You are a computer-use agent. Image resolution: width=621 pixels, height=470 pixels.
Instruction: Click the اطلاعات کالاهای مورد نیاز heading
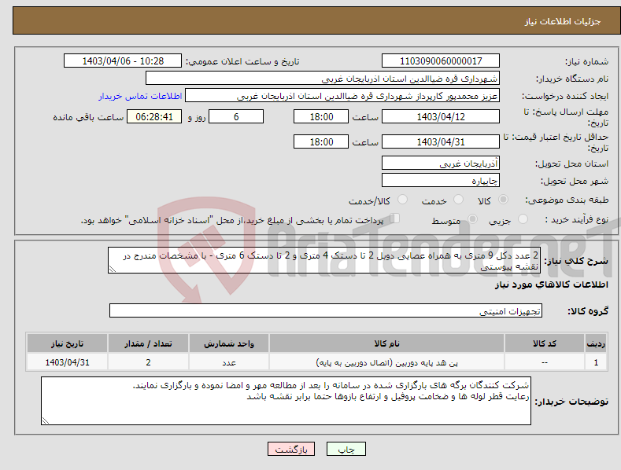coord(551,285)
